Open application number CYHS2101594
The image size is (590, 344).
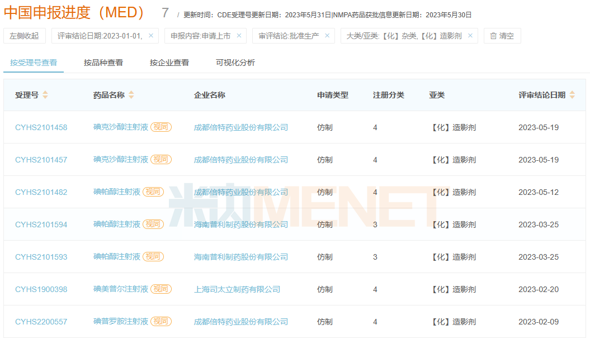[41, 224]
